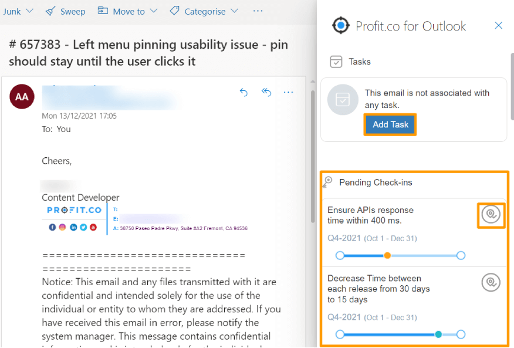Screen dimensions: 514x348
Task: Open the email's more actions ellipsis
Action: click(289, 93)
